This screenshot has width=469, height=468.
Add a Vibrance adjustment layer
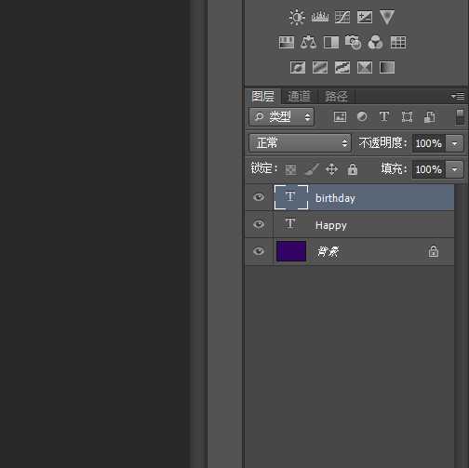387,17
